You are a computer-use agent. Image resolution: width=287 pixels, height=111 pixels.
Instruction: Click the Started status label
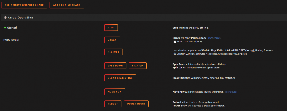tap(12, 28)
